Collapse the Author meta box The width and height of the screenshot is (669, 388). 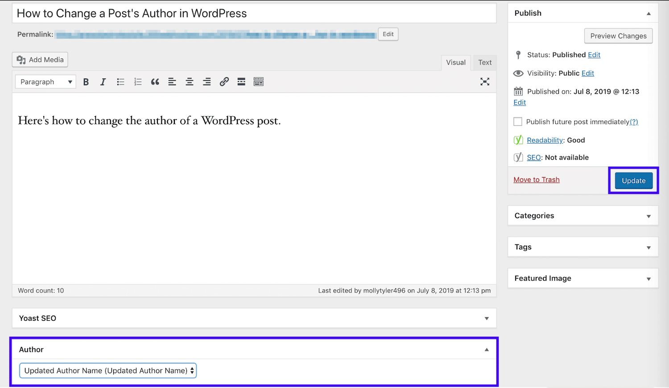(x=487, y=349)
